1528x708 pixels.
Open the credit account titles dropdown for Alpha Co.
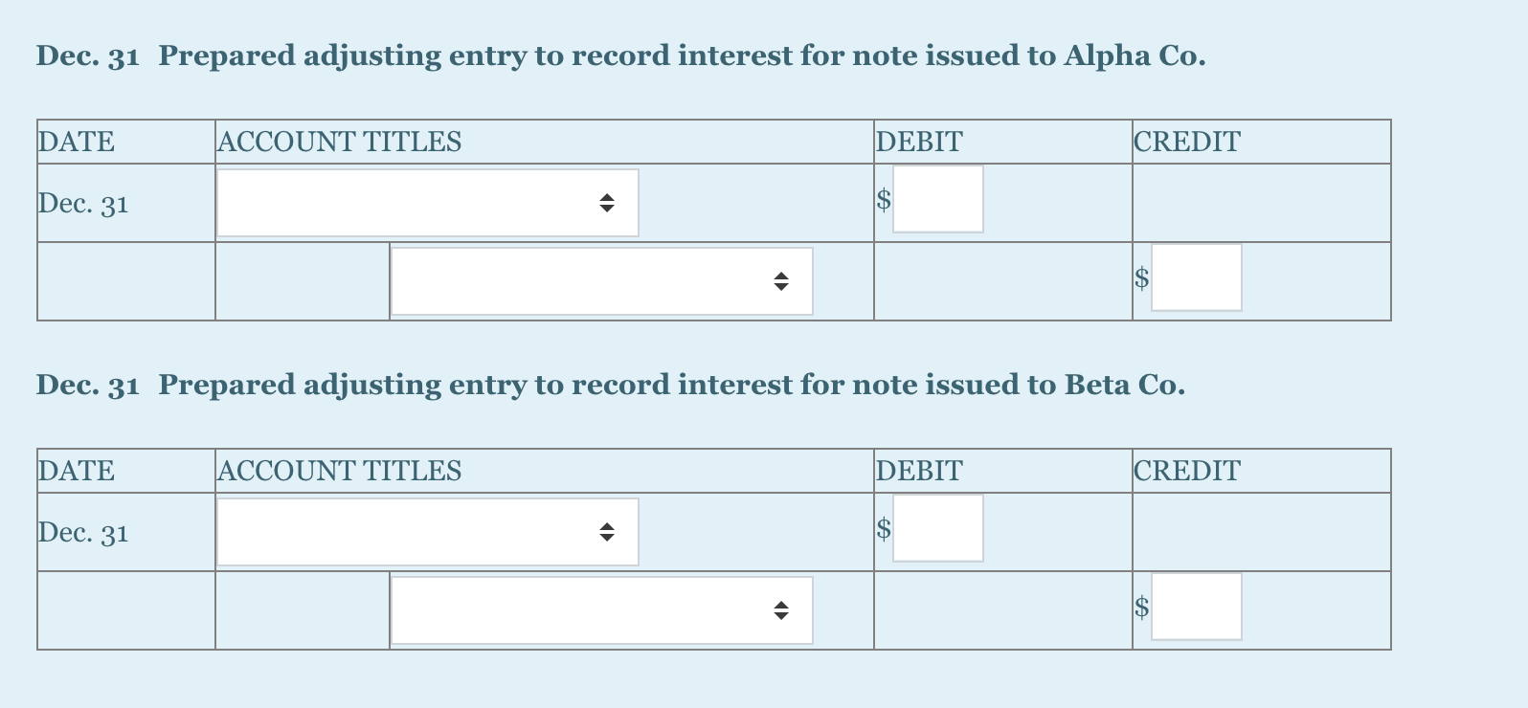click(x=601, y=280)
